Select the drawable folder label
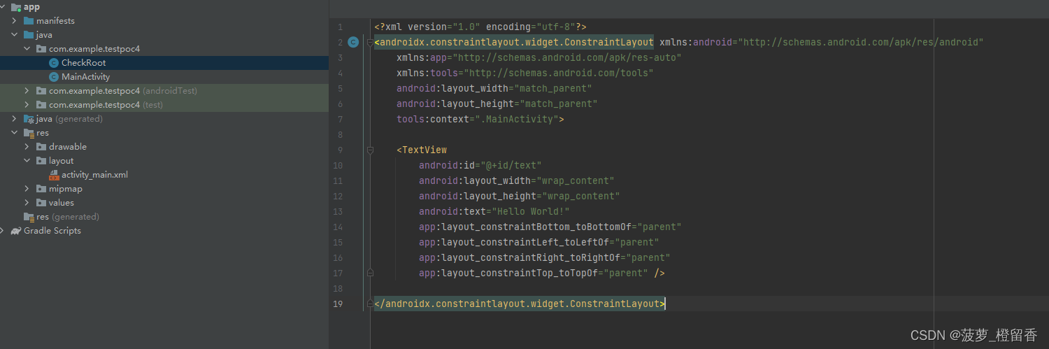The width and height of the screenshot is (1049, 349). [x=68, y=147]
